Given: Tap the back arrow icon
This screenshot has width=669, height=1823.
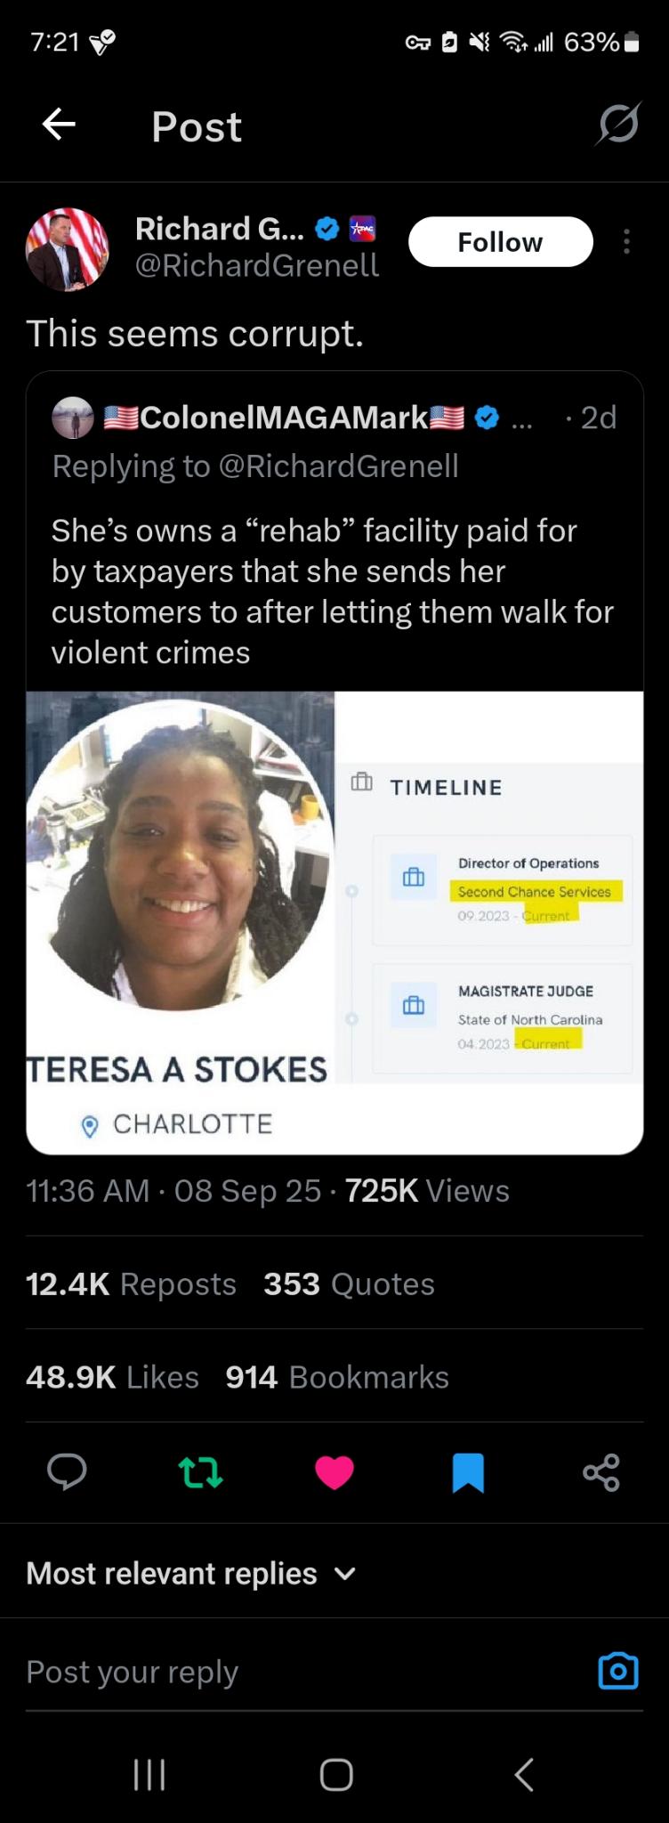Looking at the screenshot, I should coord(59,125).
